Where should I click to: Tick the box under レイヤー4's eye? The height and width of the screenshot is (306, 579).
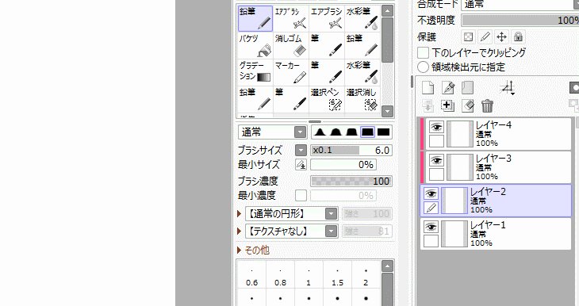click(436, 141)
